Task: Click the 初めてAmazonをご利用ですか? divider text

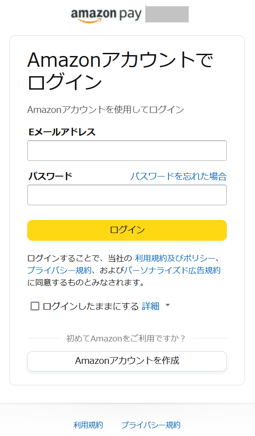Action: coord(125,338)
